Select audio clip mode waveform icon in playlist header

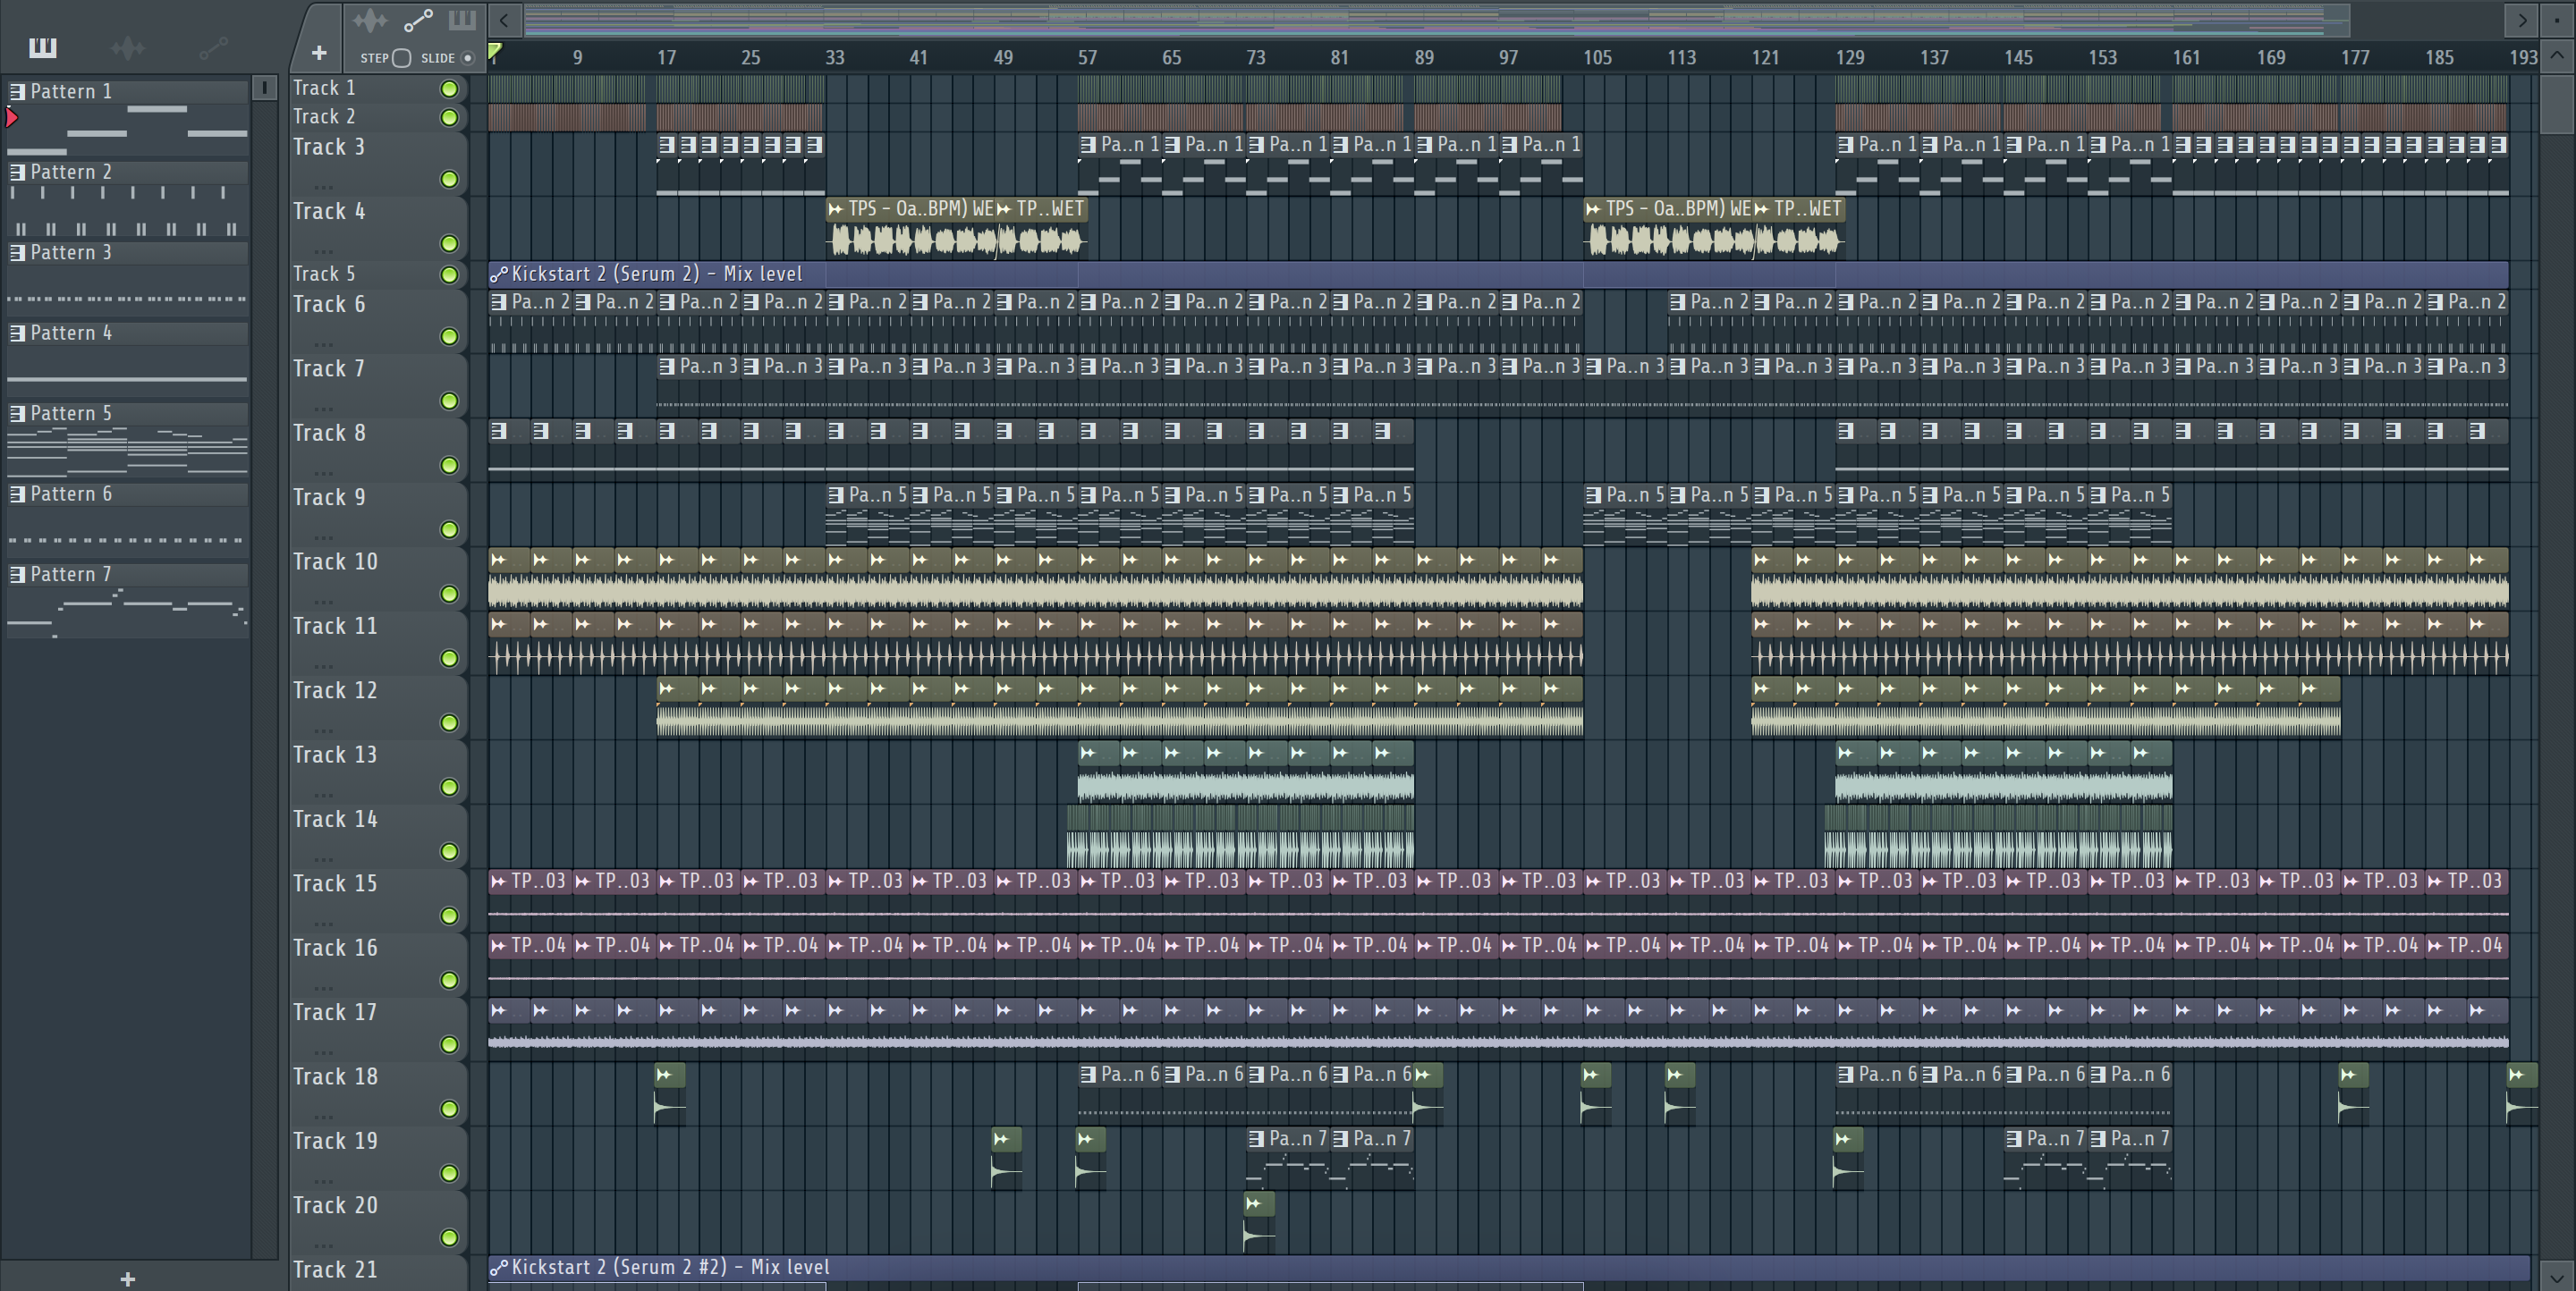pos(369,20)
